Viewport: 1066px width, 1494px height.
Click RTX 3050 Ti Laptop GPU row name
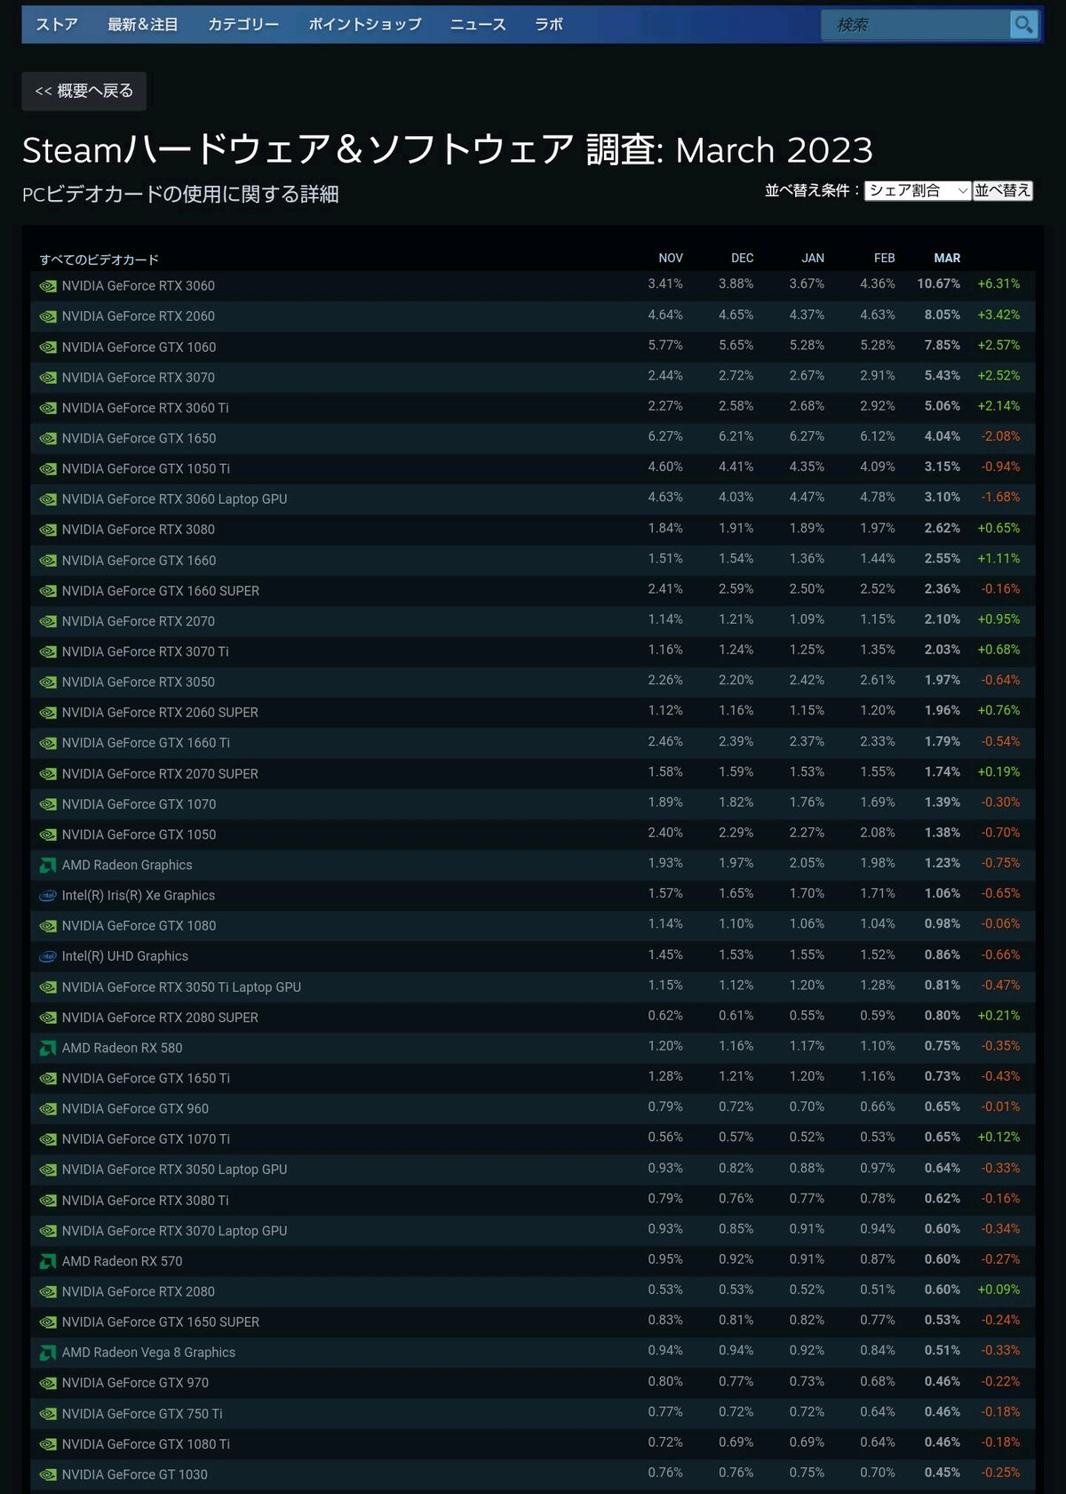[x=182, y=987]
